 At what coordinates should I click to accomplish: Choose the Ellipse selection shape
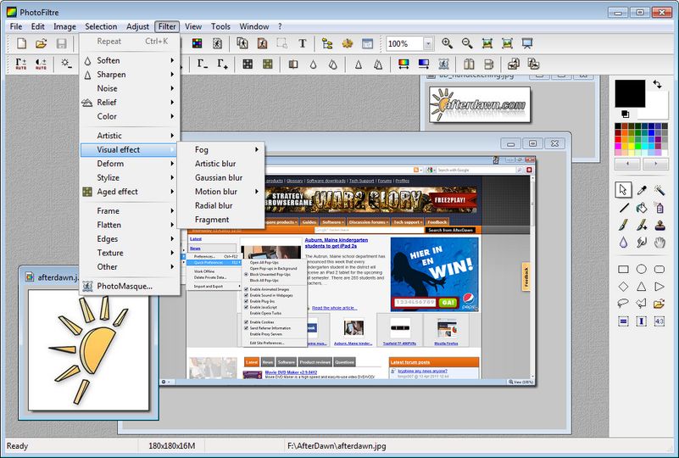(642, 269)
